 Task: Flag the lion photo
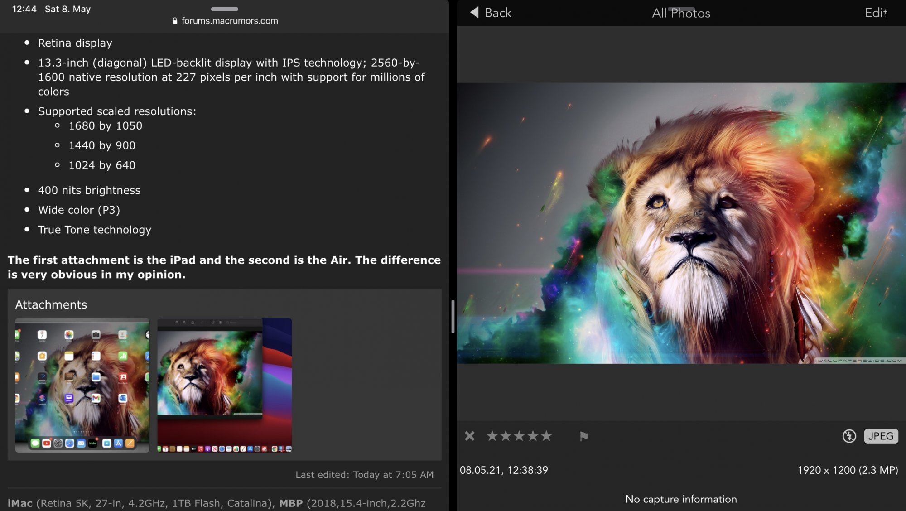583,436
